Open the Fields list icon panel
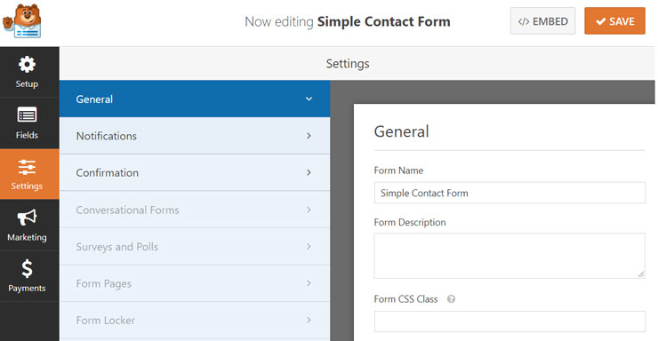This screenshot has height=341, width=658. tap(27, 115)
